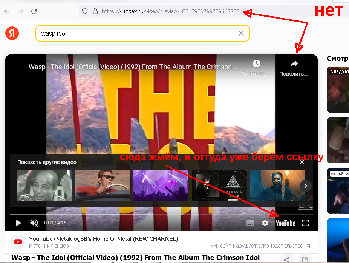The image size is (349, 263).
Task: Open the player settings gear icon
Action: [265, 223]
